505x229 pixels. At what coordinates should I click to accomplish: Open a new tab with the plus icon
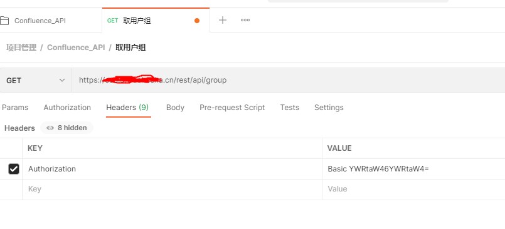pos(222,20)
